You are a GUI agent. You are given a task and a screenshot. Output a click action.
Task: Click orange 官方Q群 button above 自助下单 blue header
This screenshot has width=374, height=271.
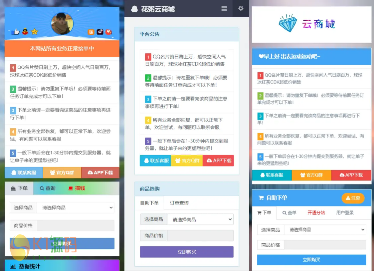311,175
